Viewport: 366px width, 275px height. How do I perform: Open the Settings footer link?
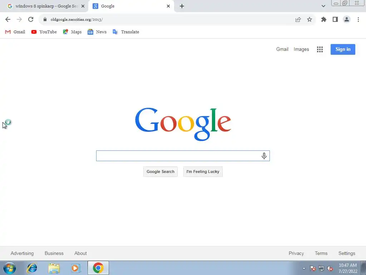pos(347,253)
